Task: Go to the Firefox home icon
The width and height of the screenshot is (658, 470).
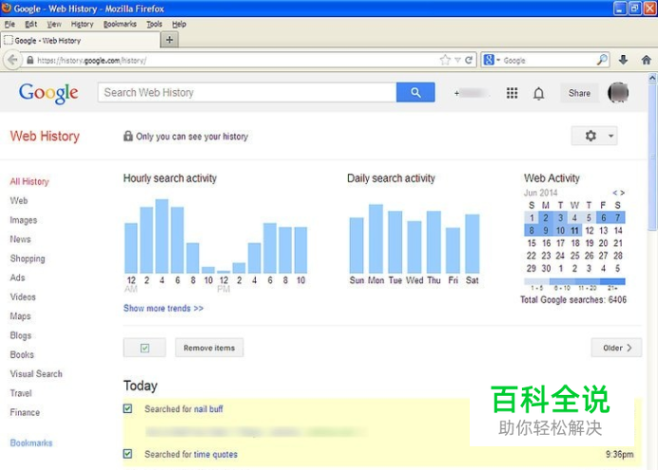Action: (647, 60)
